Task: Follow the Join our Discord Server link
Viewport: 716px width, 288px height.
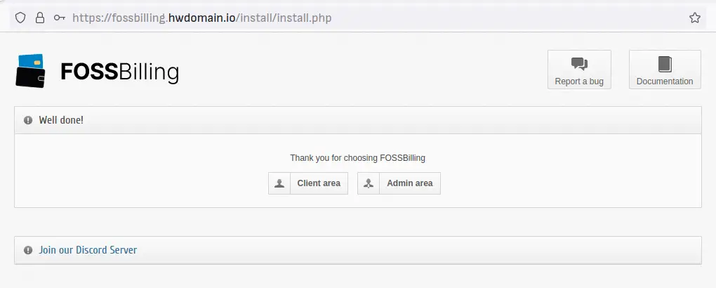Action: coord(88,250)
